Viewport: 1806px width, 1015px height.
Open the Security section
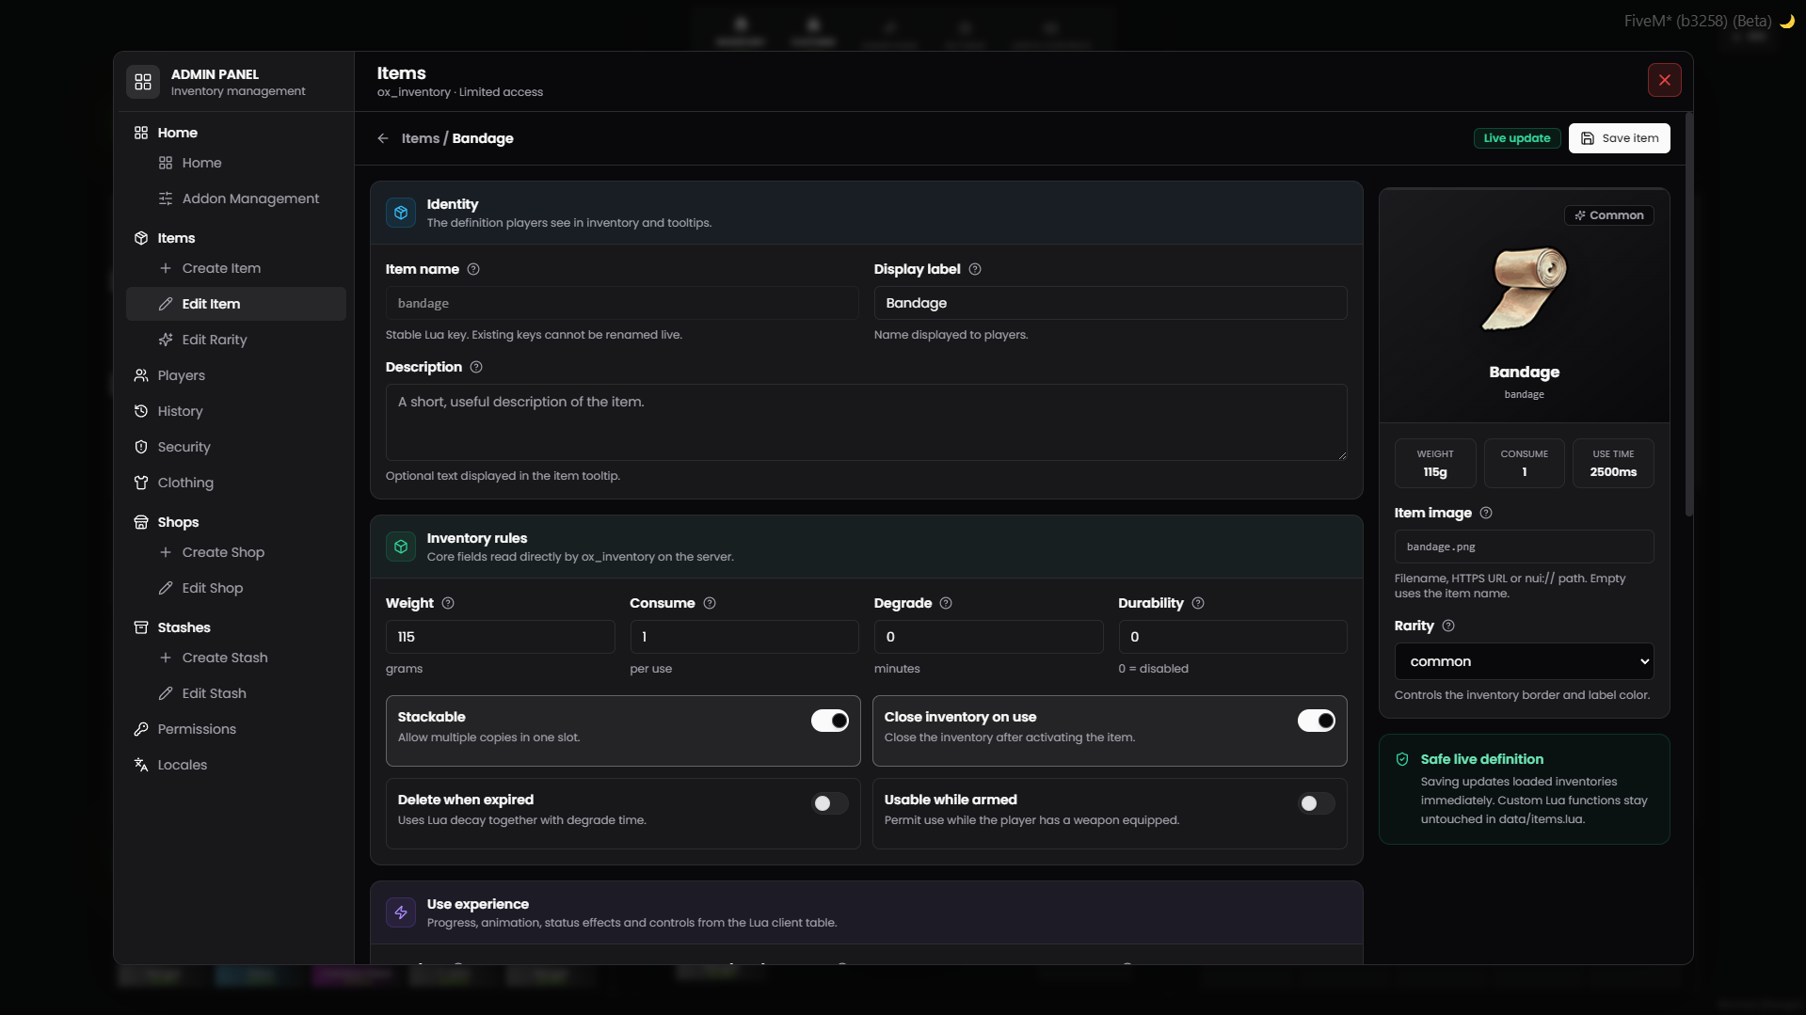coord(236,447)
